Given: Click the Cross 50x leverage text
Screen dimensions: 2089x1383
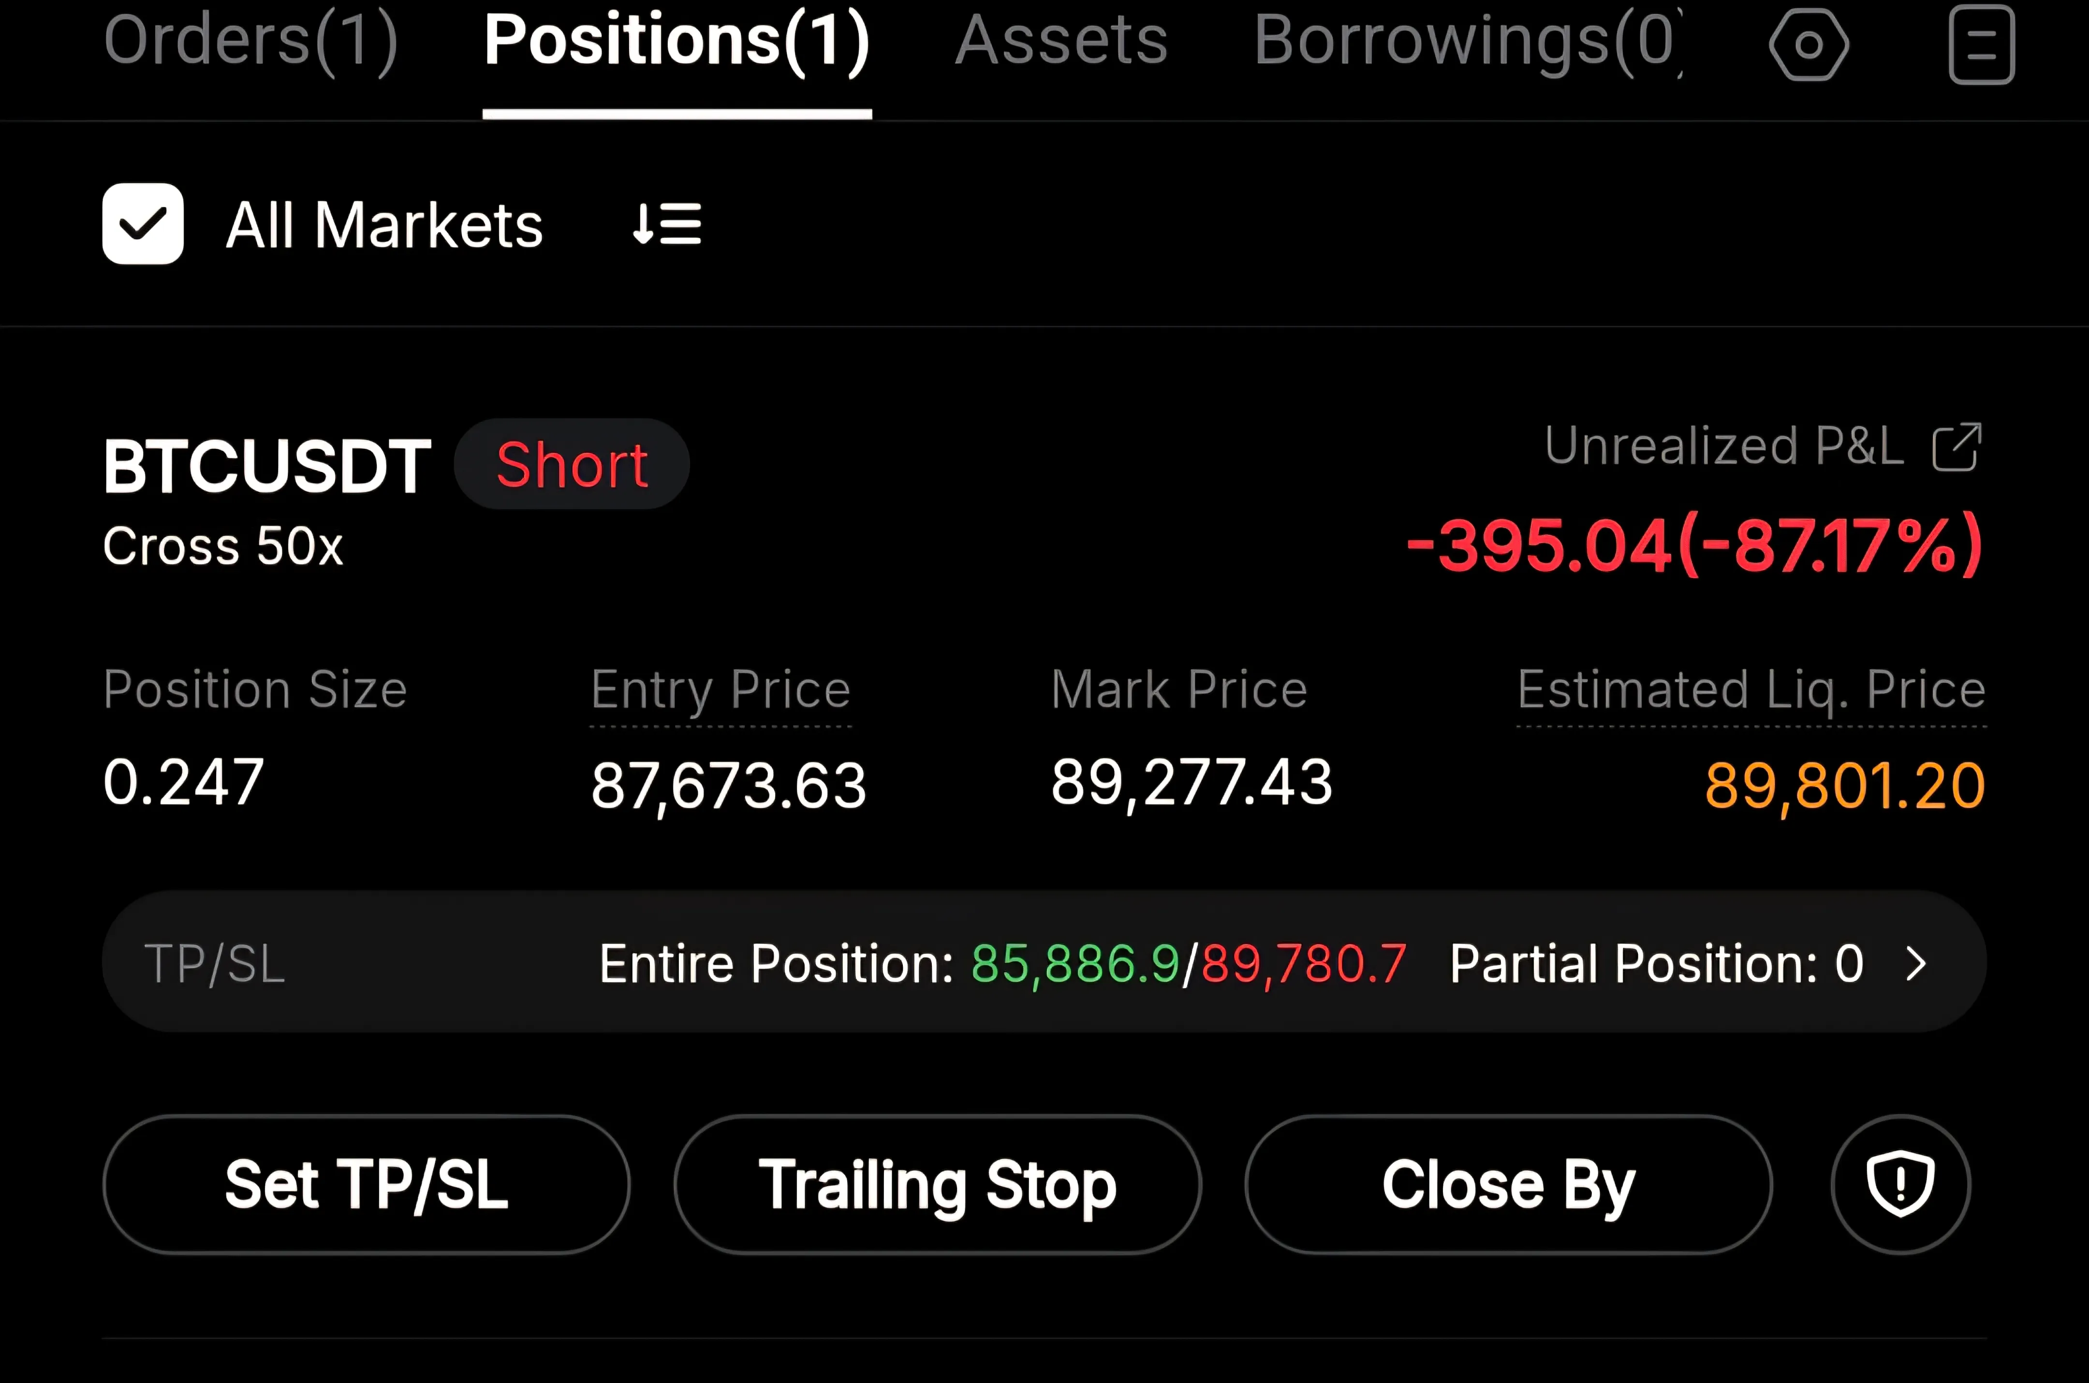Looking at the screenshot, I should 223,546.
